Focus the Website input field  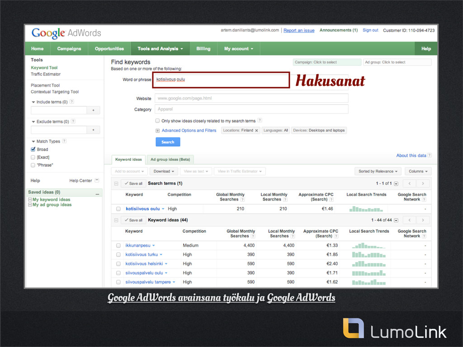(x=251, y=98)
